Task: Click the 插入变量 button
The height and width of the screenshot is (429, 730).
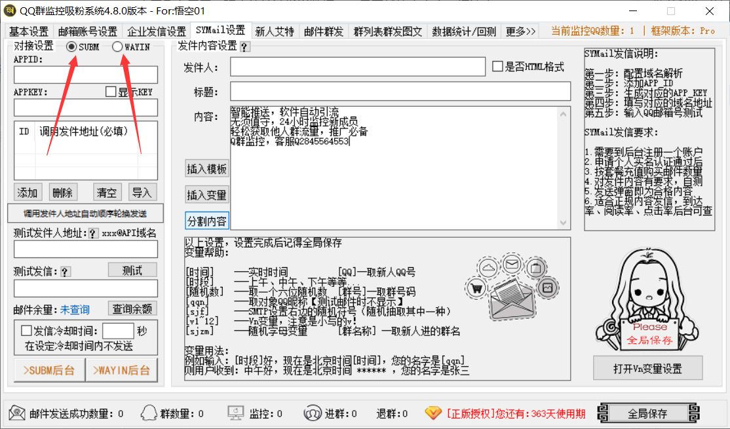Action: click(206, 195)
